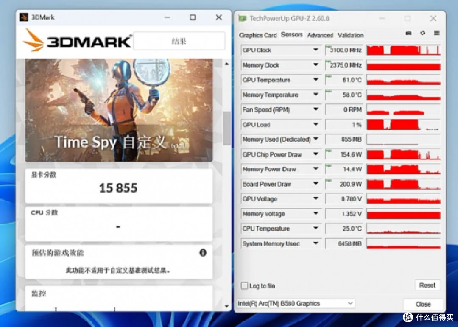Open the Fan Speed (RPM) sensor dropdown
This screenshot has height=327, width=458.
[316, 109]
